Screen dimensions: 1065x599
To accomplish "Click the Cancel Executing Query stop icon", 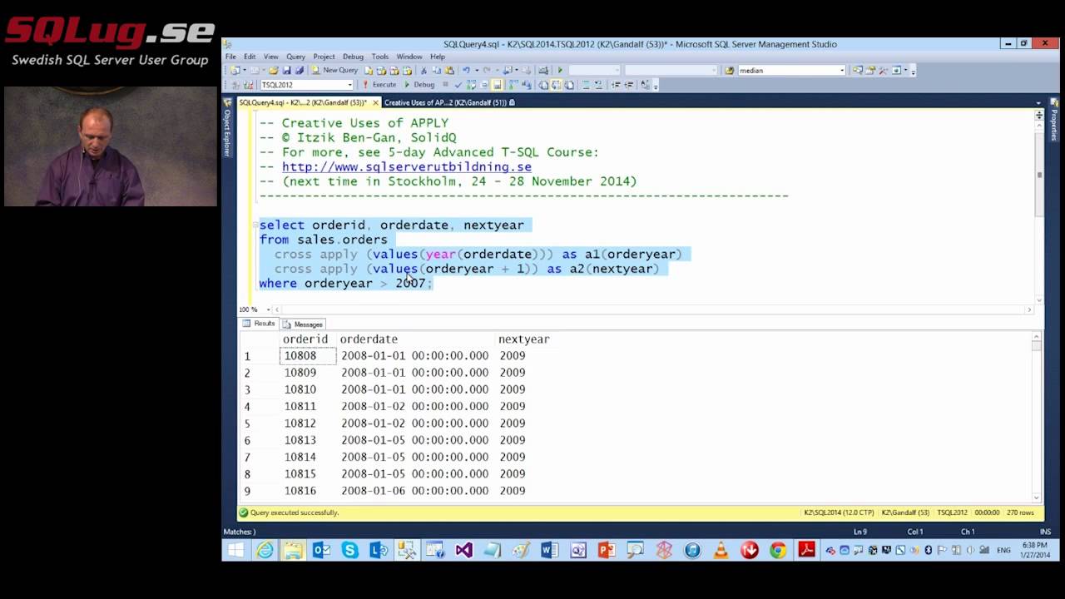I will click(445, 85).
